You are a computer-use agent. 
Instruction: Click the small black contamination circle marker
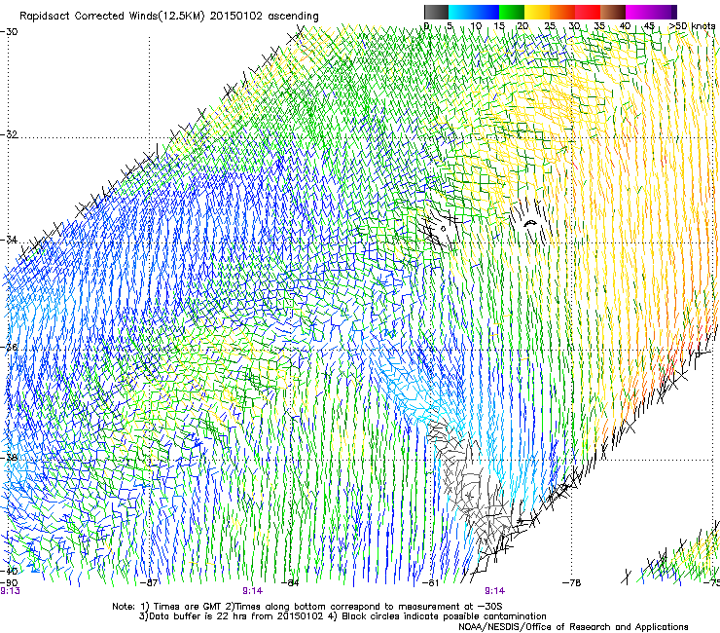444,229
